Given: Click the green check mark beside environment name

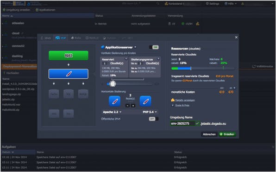Looking at the screenshot, I should [197, 123].
